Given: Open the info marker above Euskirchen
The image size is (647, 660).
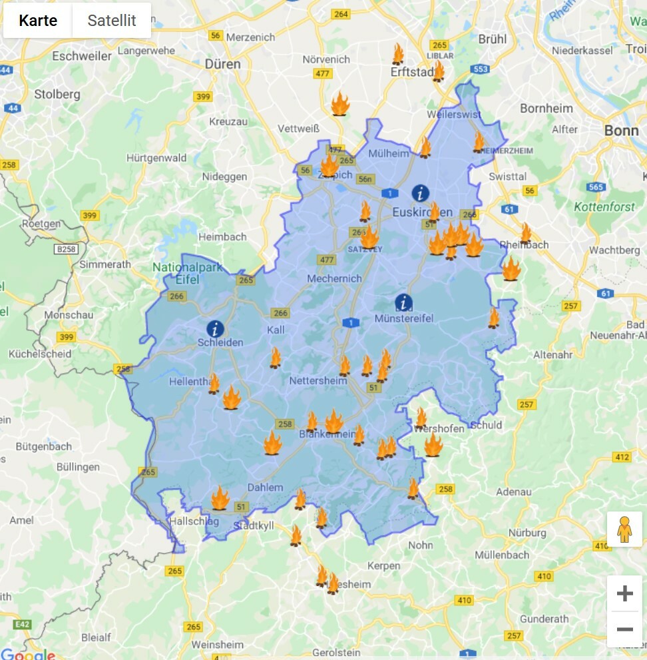Looking at the screenshot, I should (x=420, y=193).
